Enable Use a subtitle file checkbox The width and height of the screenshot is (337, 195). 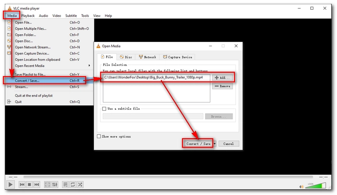coord(104,108)
